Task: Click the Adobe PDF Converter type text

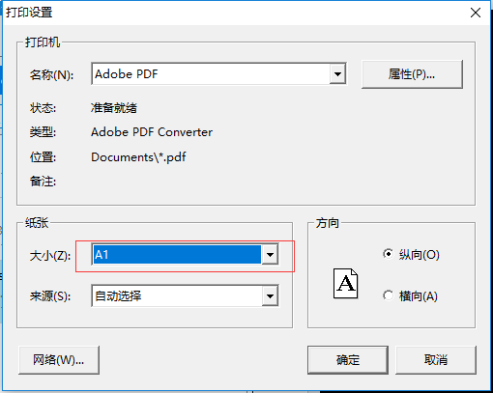Action: point(152,132)
